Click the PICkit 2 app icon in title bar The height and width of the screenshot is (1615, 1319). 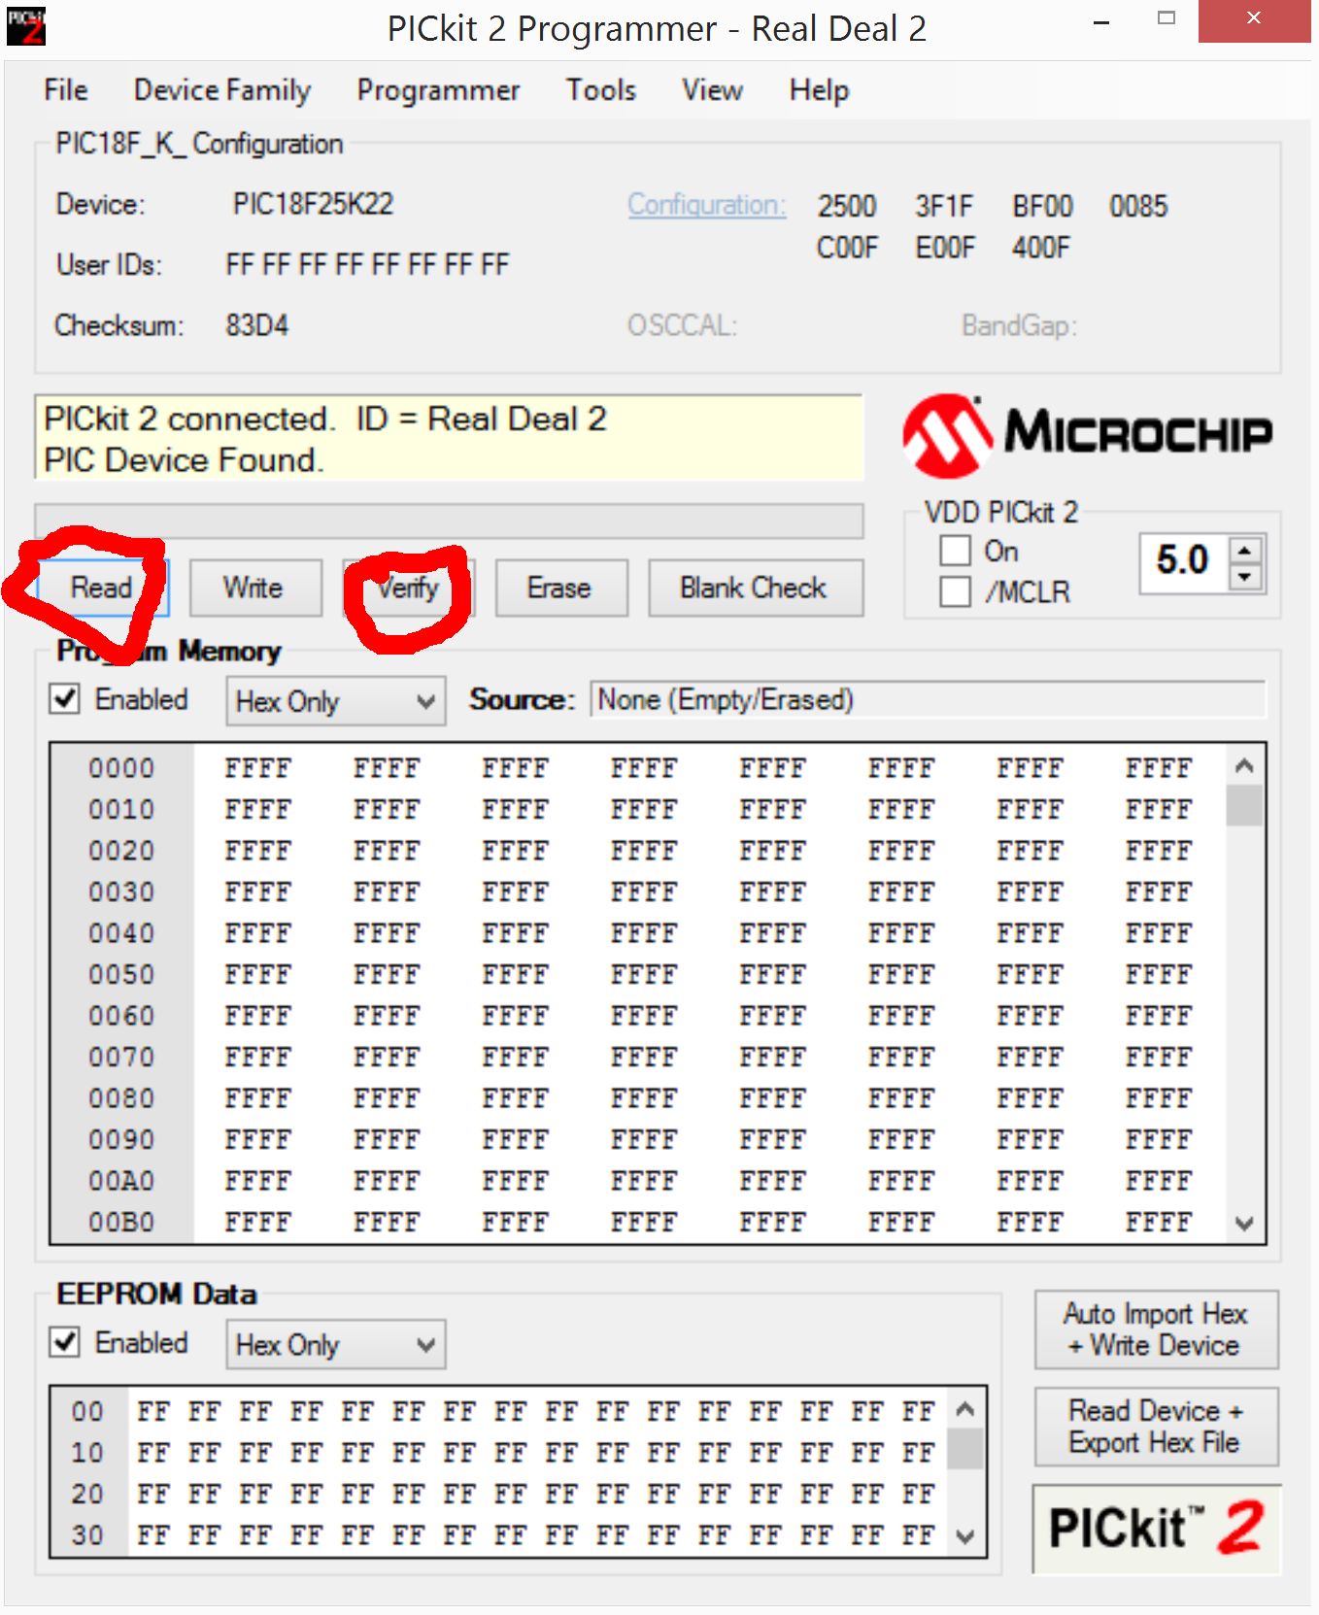(x=25, y=26)
